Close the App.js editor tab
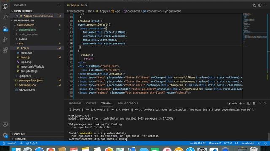Image resolution: width=270 pixels, height=151 pixels. [86, 5]
